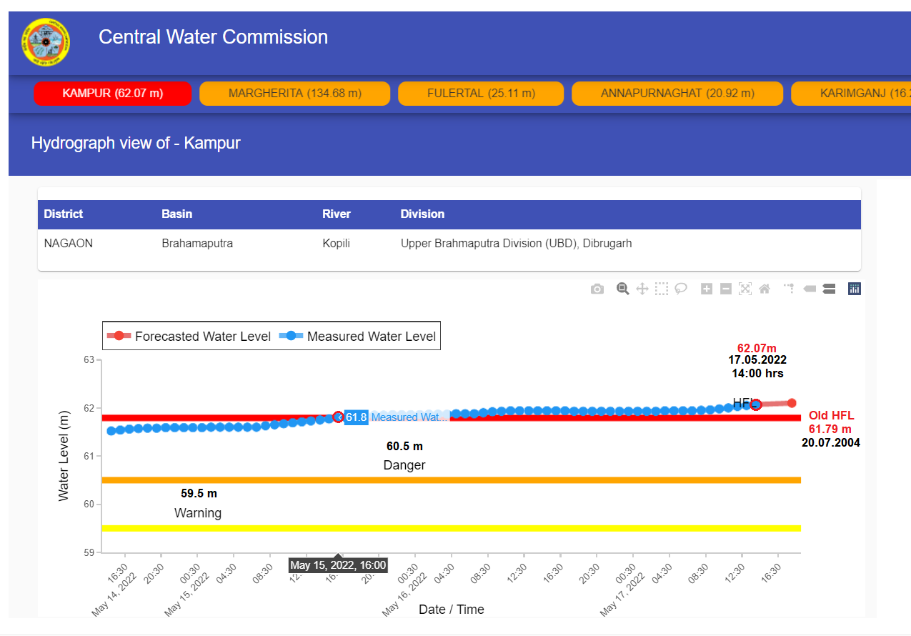Choose the Lasso Select tool
Viewport: 911px width, 636px height.
tap(680, 289)
